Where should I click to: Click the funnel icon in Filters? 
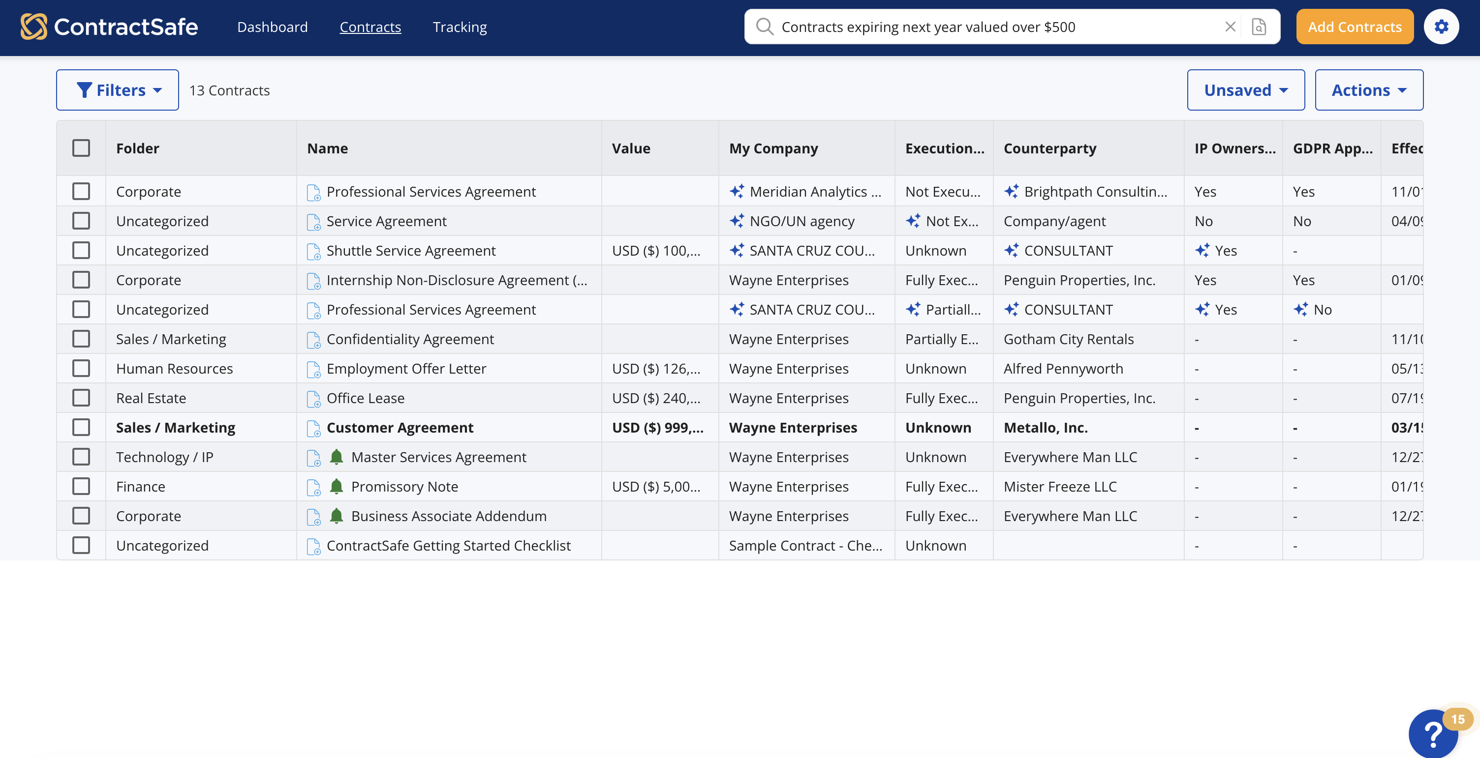tap(84, 90)
